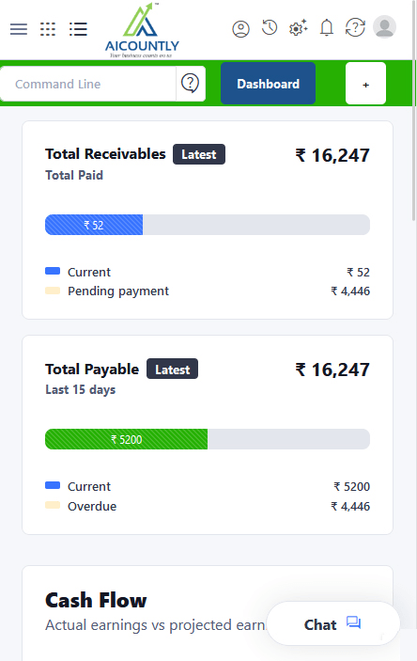Screen dimensions: 417x661
Task: Click the AICOUNTLY logo
Action: point(142,30)
